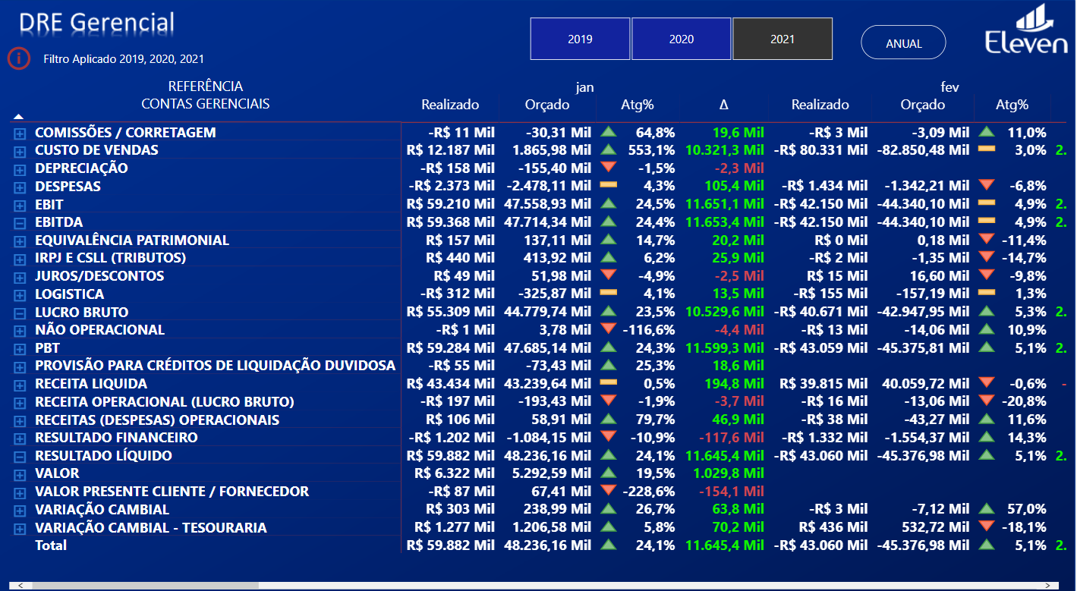The width and height of the screenshot is (1077, 591).
Task: Click yellow dash indicator in RECEITA LIQUIDA jan row
Action: coord(608,384)
